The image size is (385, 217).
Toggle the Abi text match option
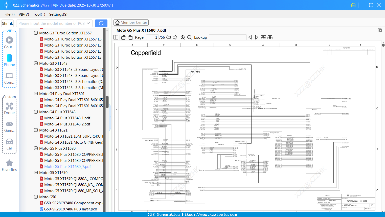tap(263, 37)
